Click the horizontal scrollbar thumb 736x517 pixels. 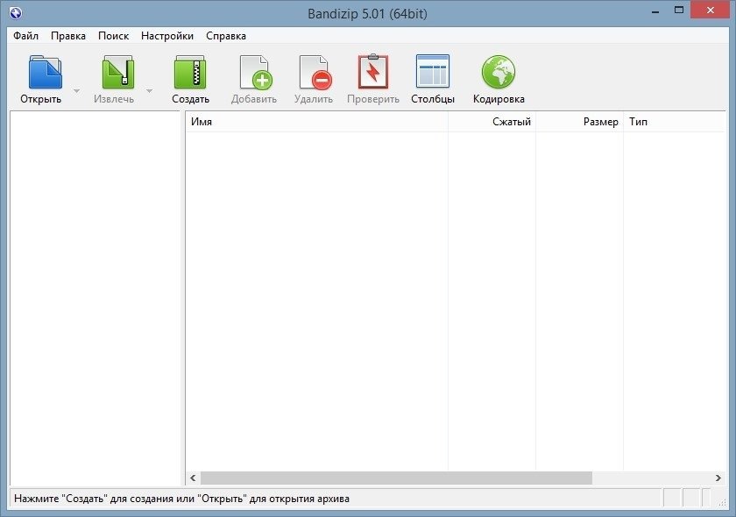(x=396, y=478)
